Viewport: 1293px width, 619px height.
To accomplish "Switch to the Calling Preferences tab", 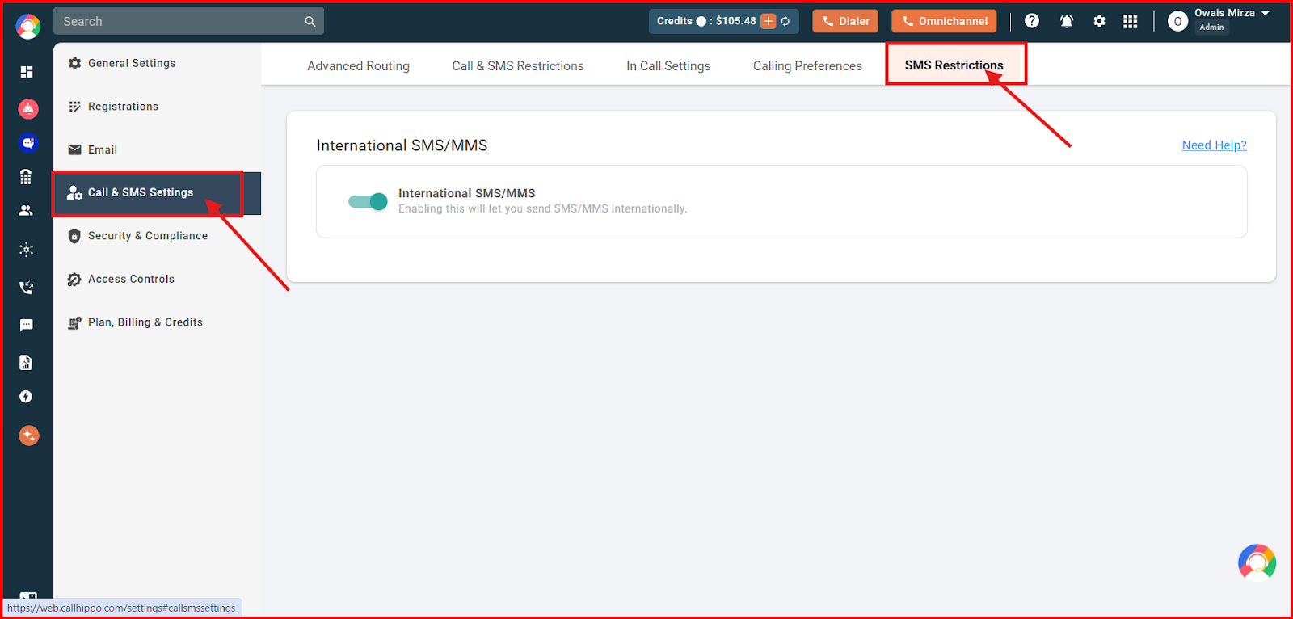I will pyautogui.click(x=807, y=65).
